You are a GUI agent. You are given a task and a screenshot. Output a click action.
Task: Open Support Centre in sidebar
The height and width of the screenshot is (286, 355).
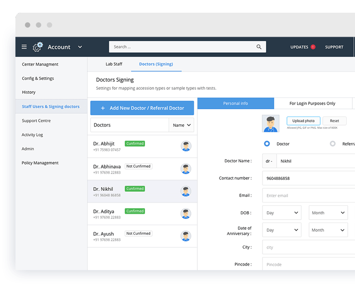(x=36, y=121)
